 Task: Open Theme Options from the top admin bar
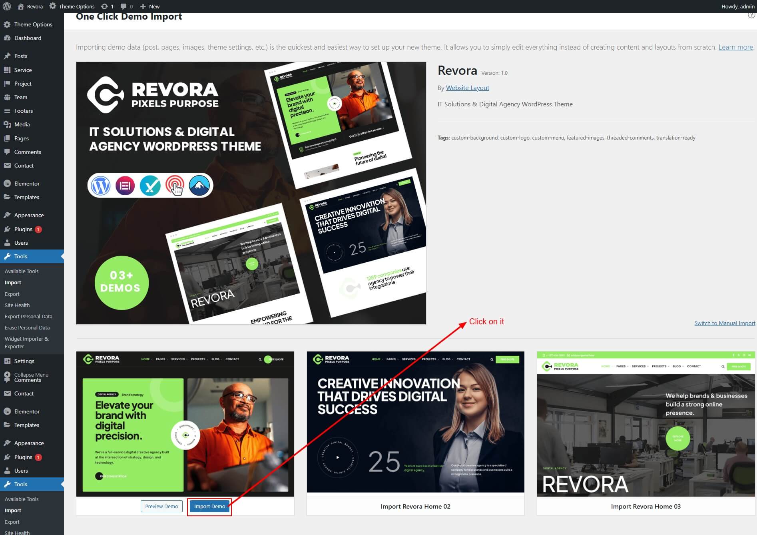pyautogui.click(x=72, y=6)
